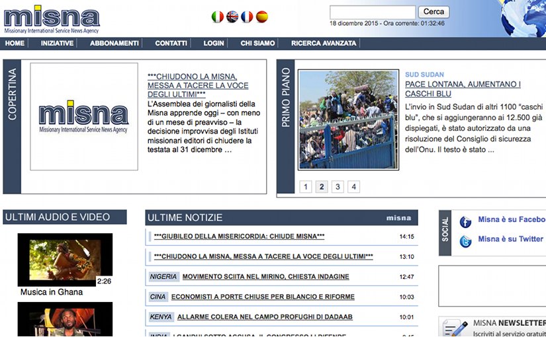This screenshot has width=546, height=337.
Task: Play the second video with the man
Action: point(65,319)
